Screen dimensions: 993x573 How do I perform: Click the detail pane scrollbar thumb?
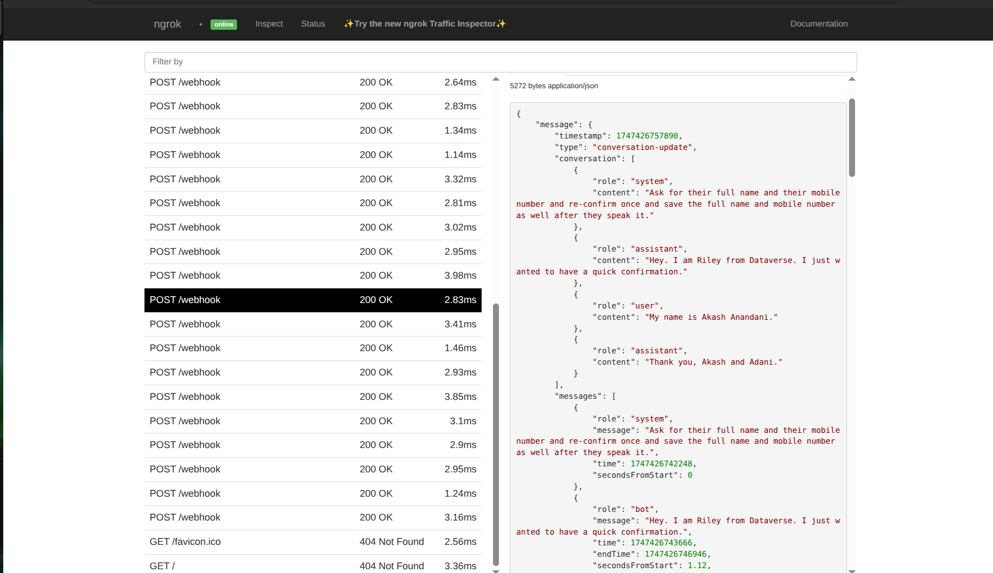coord(852,137)
